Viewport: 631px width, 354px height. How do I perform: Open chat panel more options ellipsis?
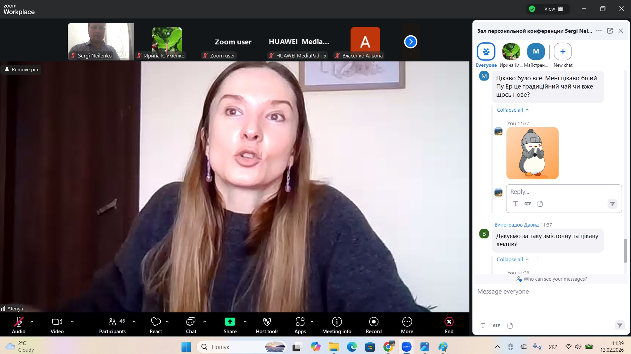[599, 31]
